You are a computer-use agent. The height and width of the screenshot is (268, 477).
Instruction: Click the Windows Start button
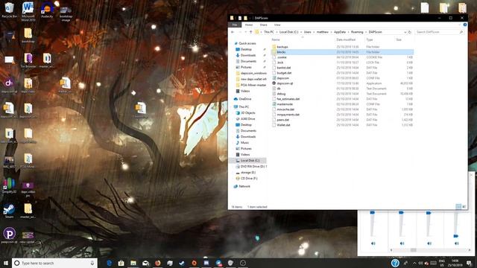[x=5, y=263]
